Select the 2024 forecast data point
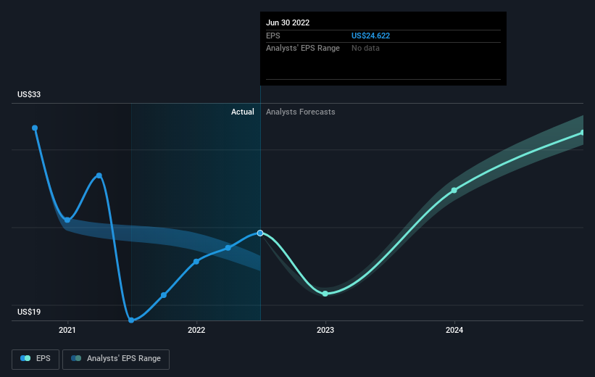The width and height of the screenshot is (595, 377). tap(454, 190)
